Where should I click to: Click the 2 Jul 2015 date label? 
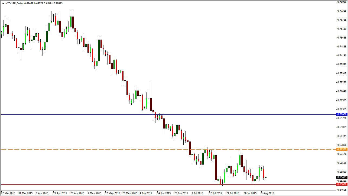point(197,193)
